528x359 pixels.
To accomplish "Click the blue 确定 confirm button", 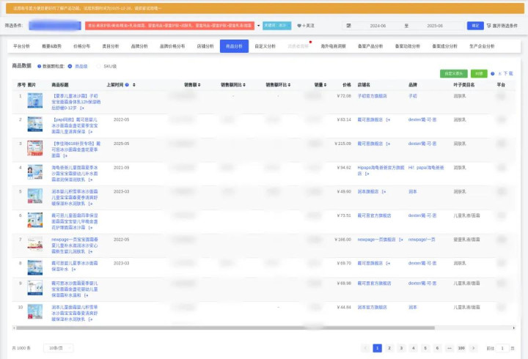I will 475,26.
